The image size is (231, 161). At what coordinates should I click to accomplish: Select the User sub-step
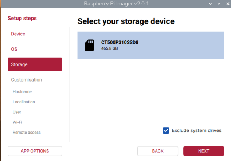point(17,112)
